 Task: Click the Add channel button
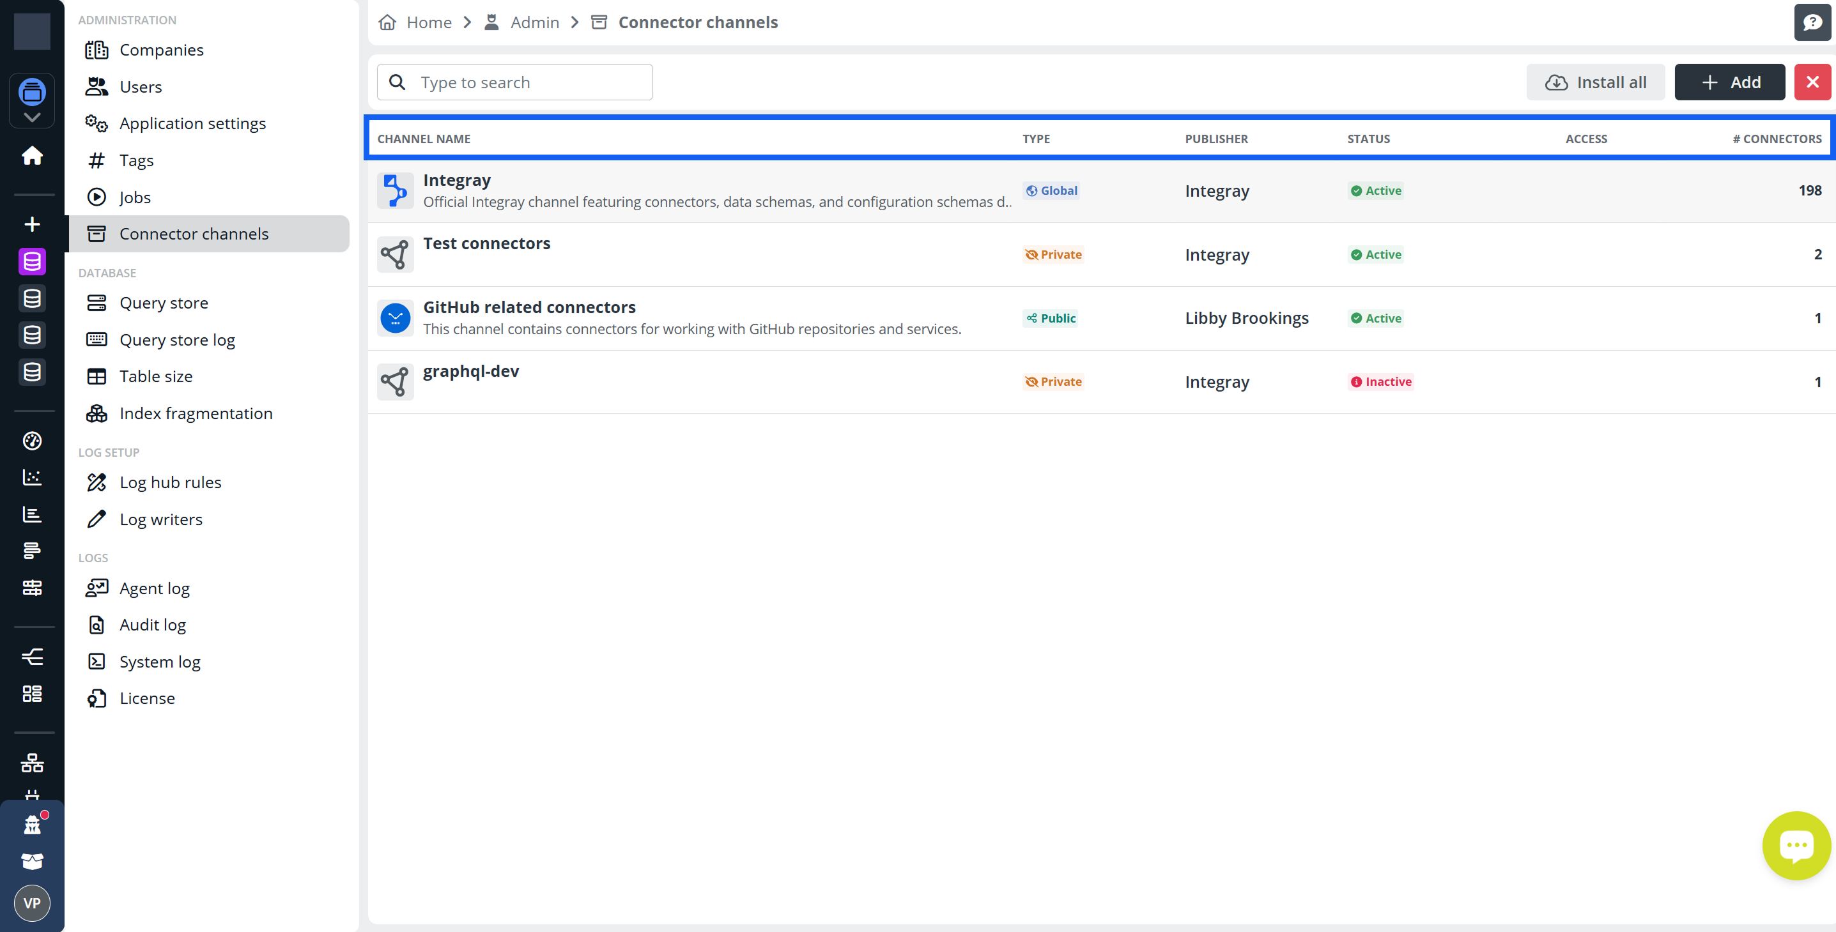pos(1729,82)
